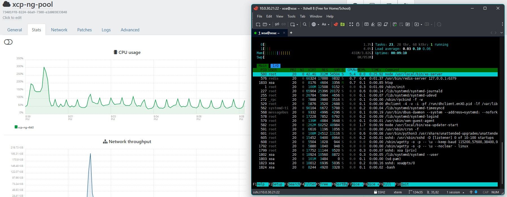Open the on-screen keyboard icon in toolbar

coord(366,25)
